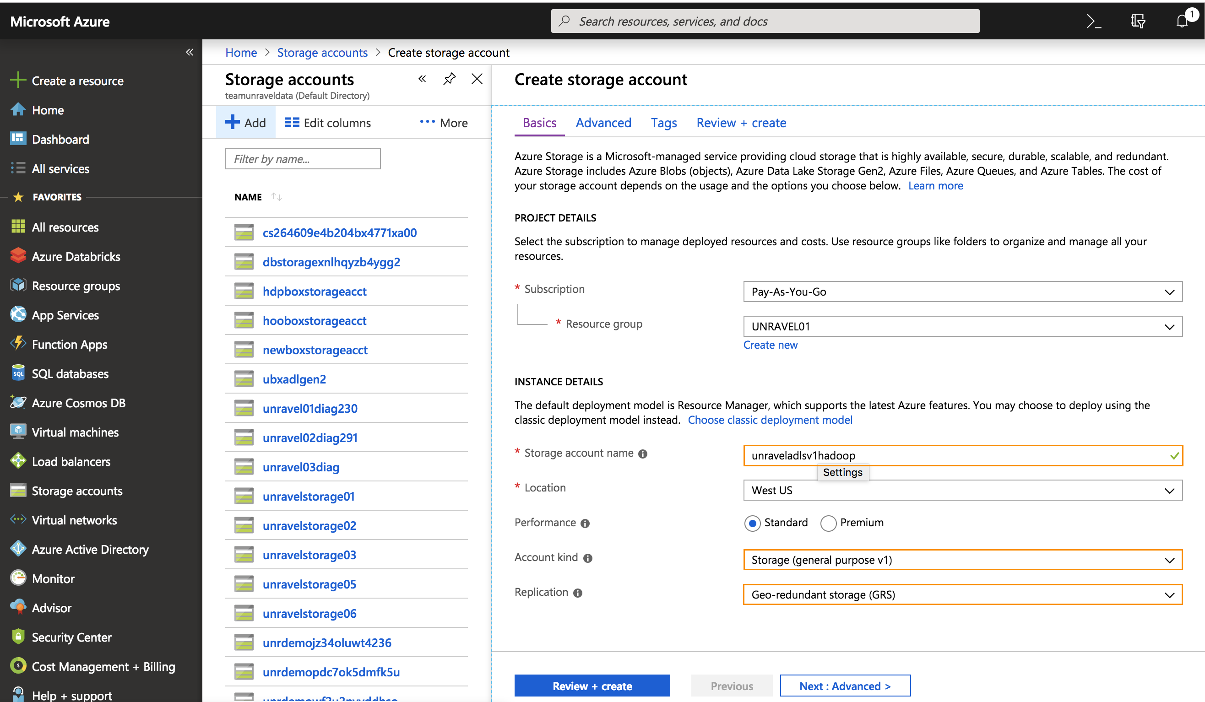1205x702 pixels.
Task: Switch to the Basics tab
Action: click(x=540, y=123)
